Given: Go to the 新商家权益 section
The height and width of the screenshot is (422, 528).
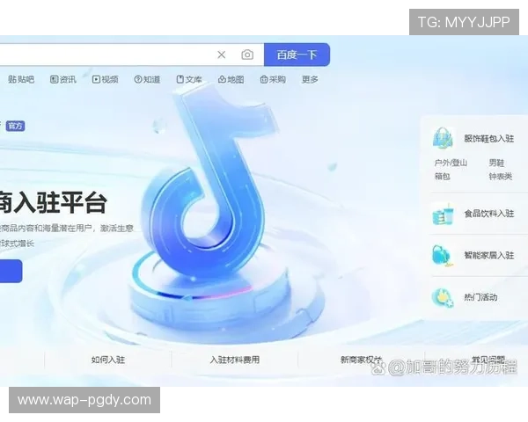Looking at the screenshot, I should tap(361, 360).
